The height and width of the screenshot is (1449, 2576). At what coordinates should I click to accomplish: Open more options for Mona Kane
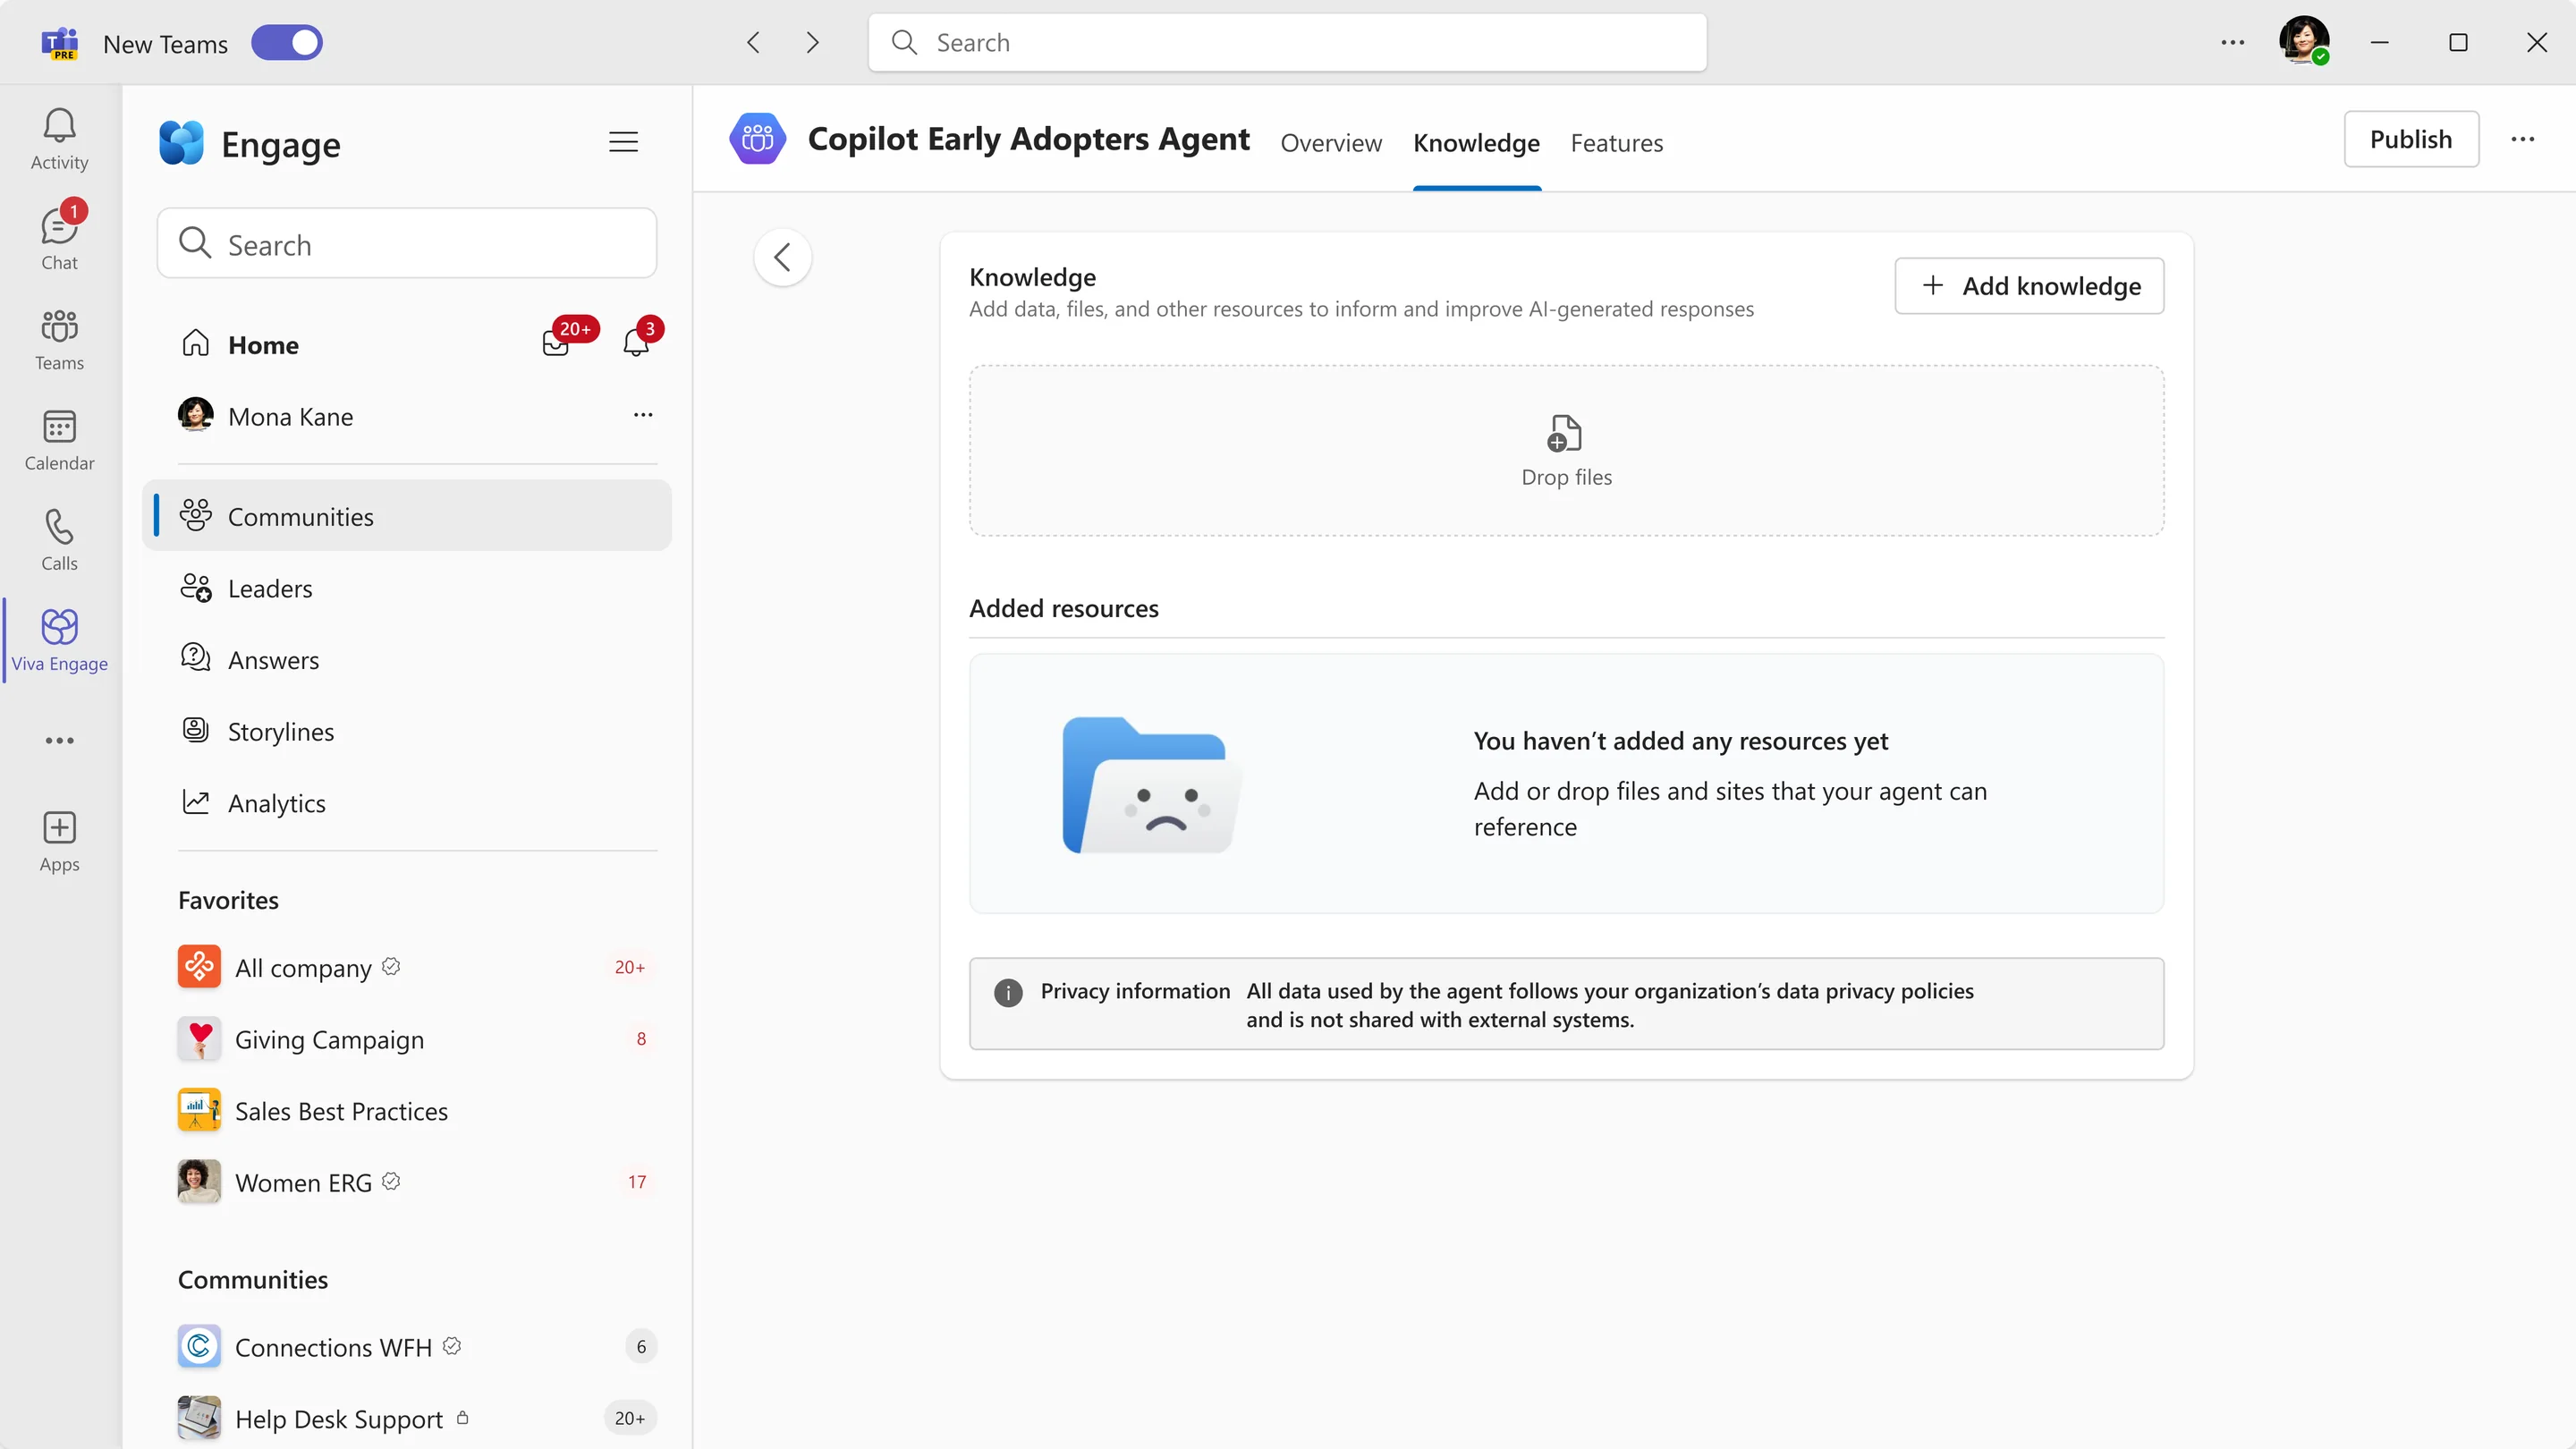tap(643, 415)
